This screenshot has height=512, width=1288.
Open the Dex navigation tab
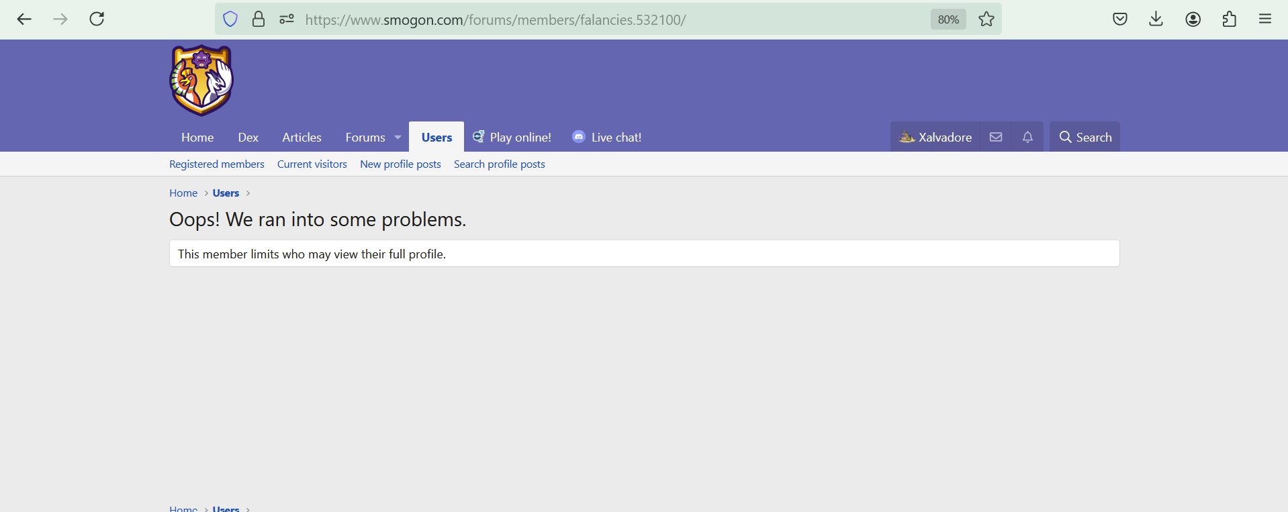pyautogui.click(x=248, y=137)
